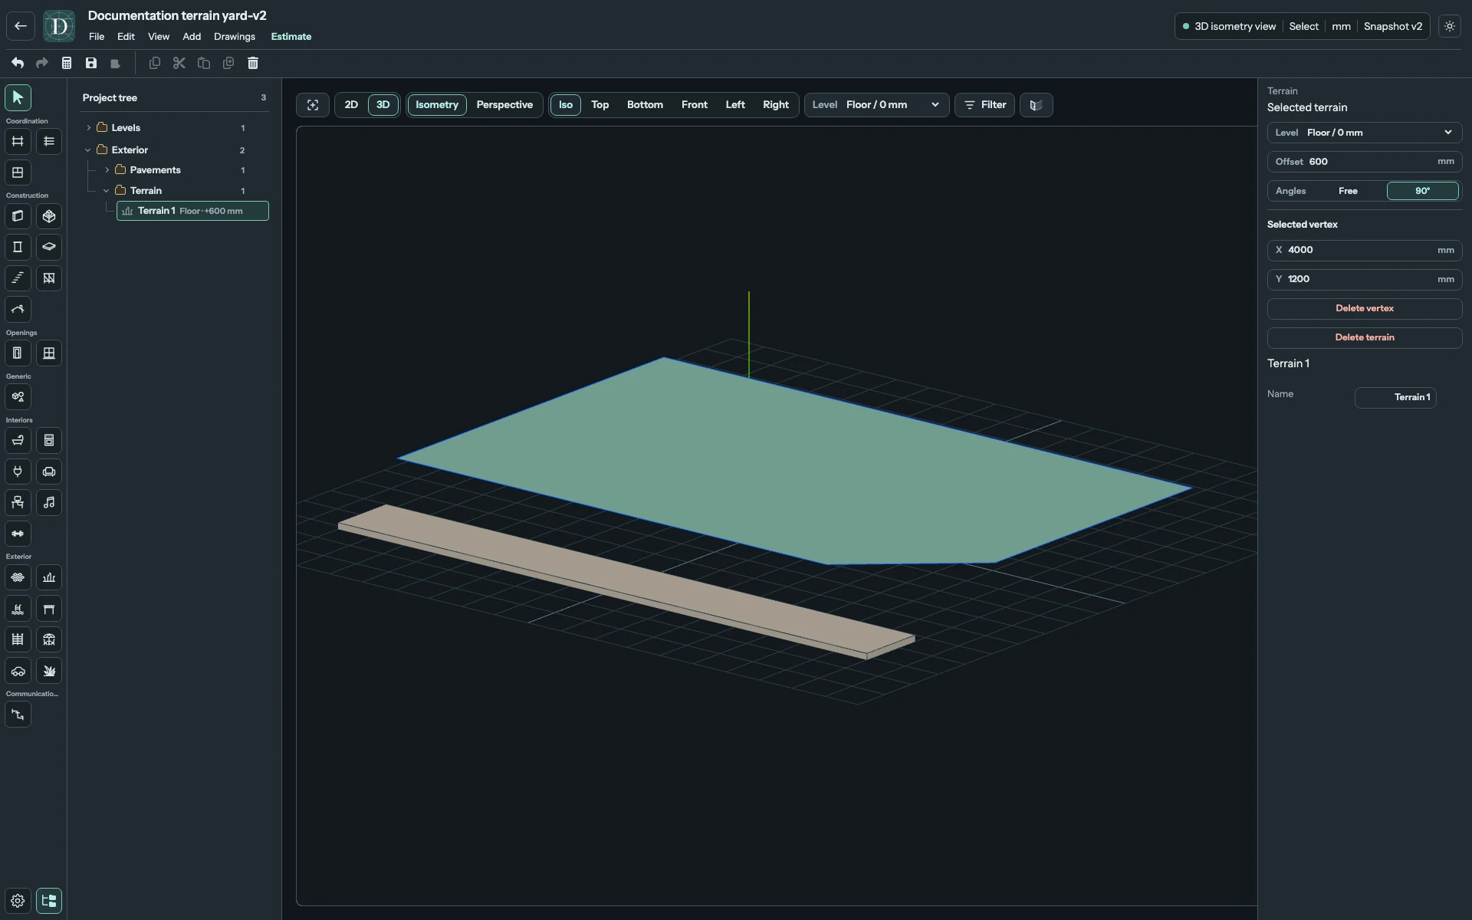Collapse the Terrain folder
1472x920 pixels.
coord(107,191)
